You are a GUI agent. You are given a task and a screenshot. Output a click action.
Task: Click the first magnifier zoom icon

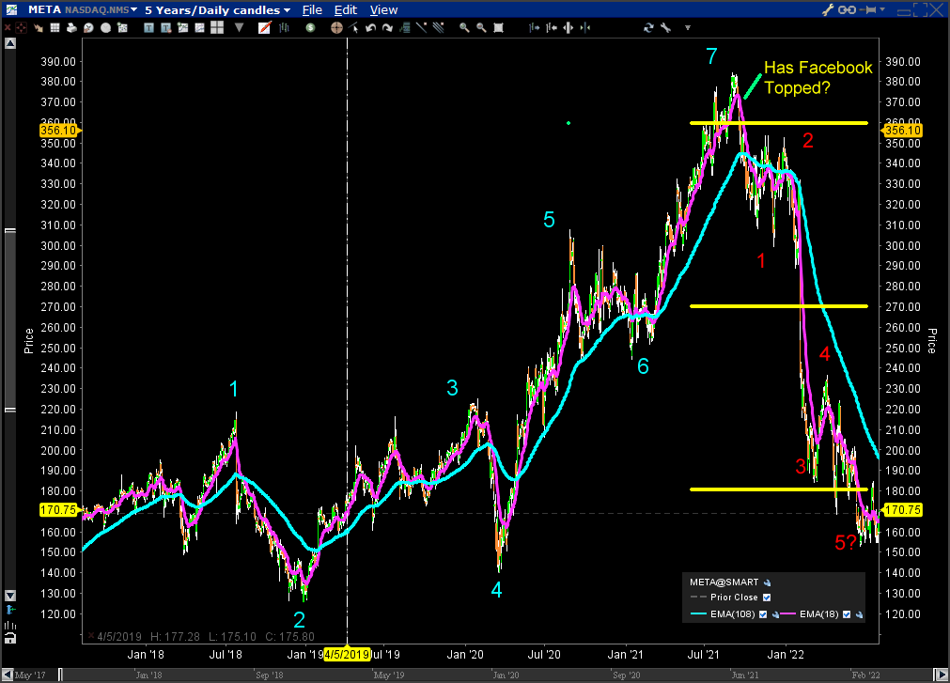coord(464,28)
